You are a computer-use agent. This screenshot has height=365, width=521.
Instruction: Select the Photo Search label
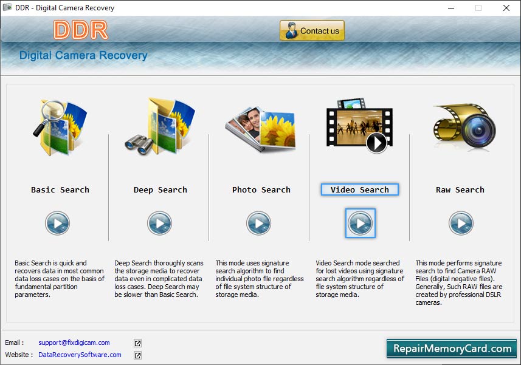261,190
